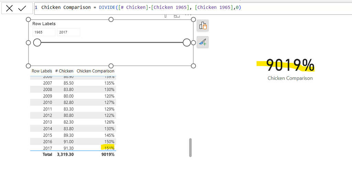
Task: Sort by the # Chicken column header
Action: pyautogui.click(x=64, y=71)
